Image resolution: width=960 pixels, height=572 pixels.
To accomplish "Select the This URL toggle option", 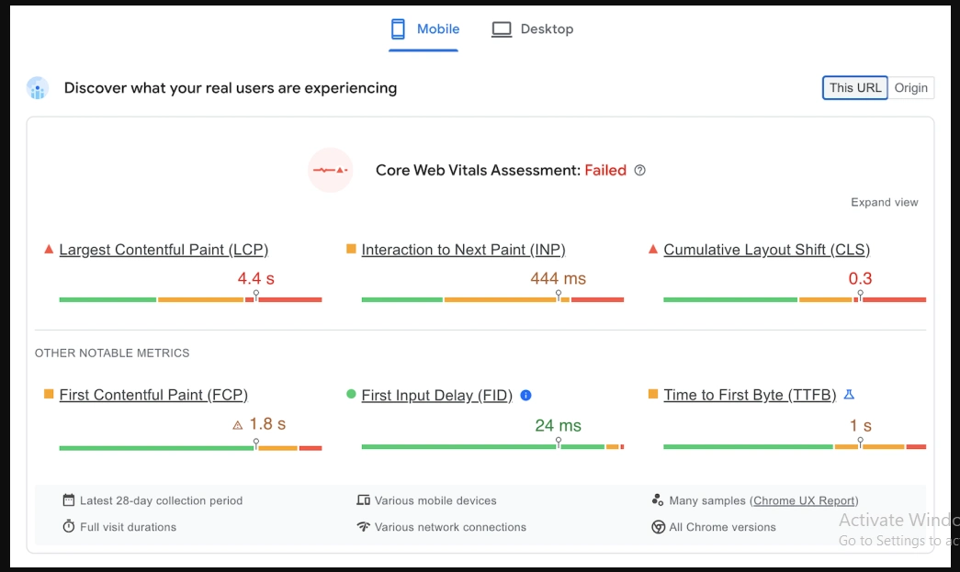I will [854, 88].
